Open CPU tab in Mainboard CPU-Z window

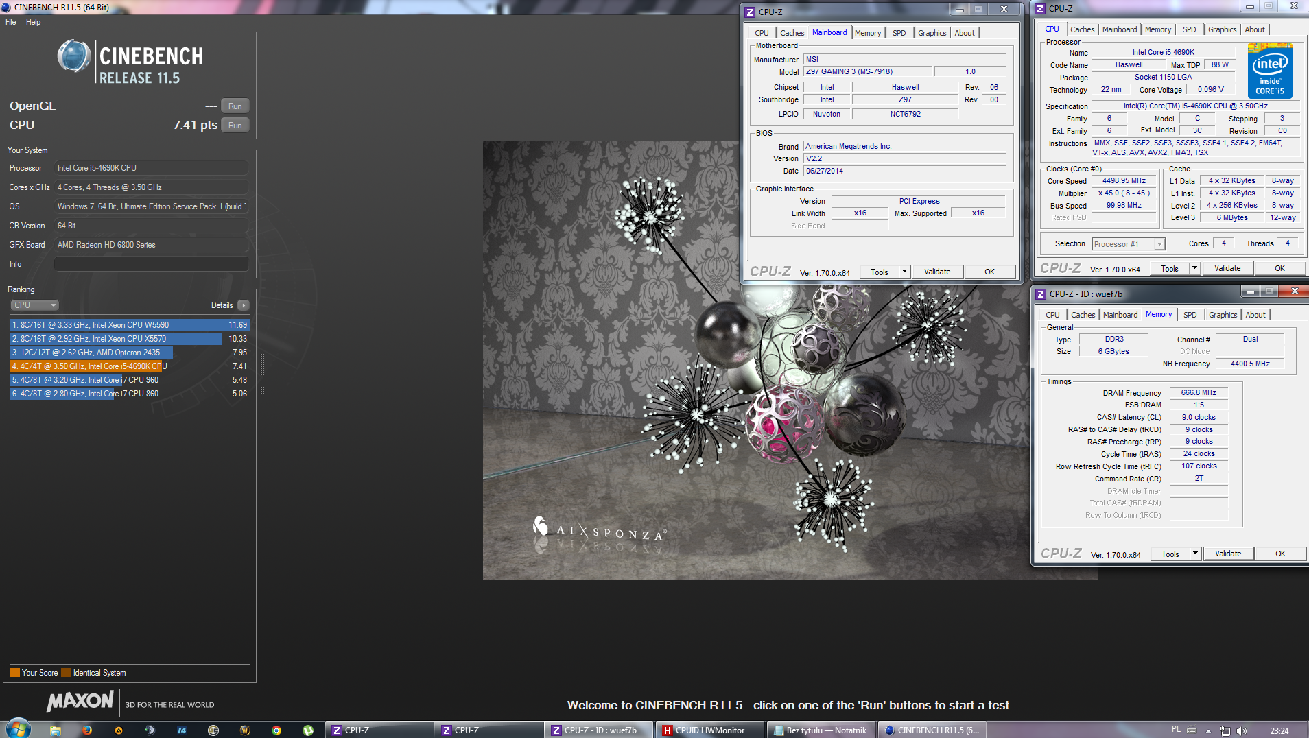(x=762, y=33)
